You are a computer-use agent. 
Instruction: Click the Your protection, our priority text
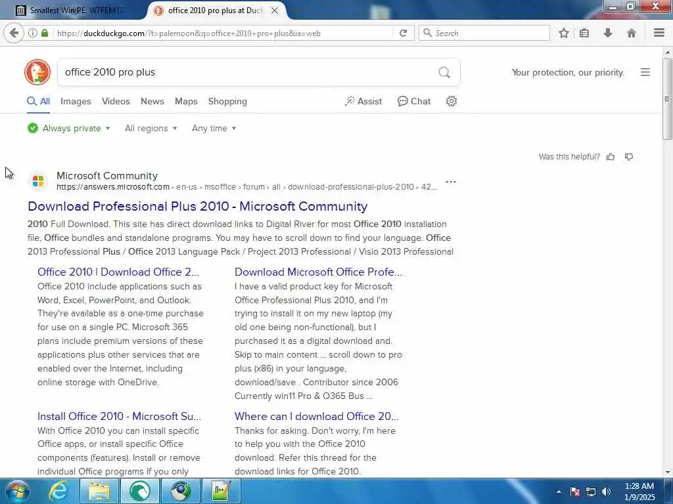click(x=568, y=72)
